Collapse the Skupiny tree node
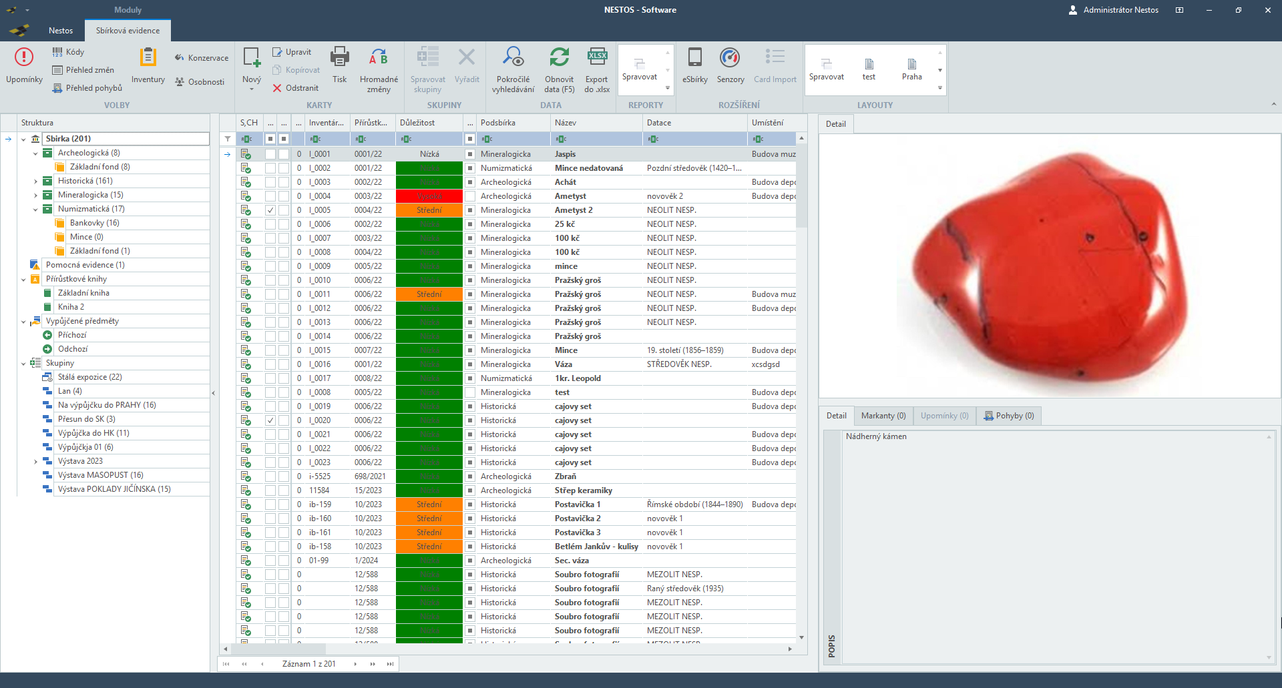Screen dimensions: 1282x688 23,364
